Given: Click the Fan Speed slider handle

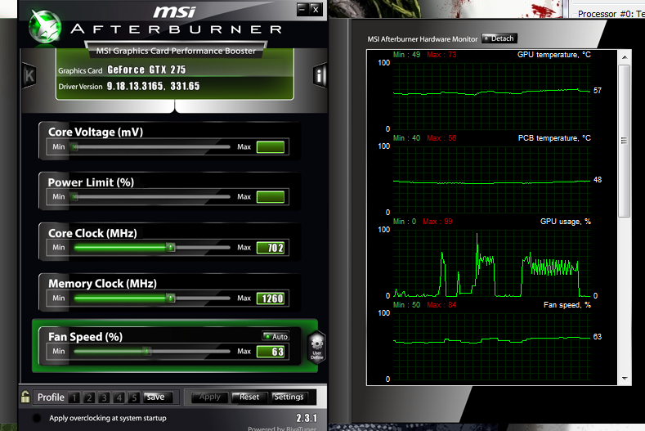Looking at the screenshot, I should [x=147, y=351].
